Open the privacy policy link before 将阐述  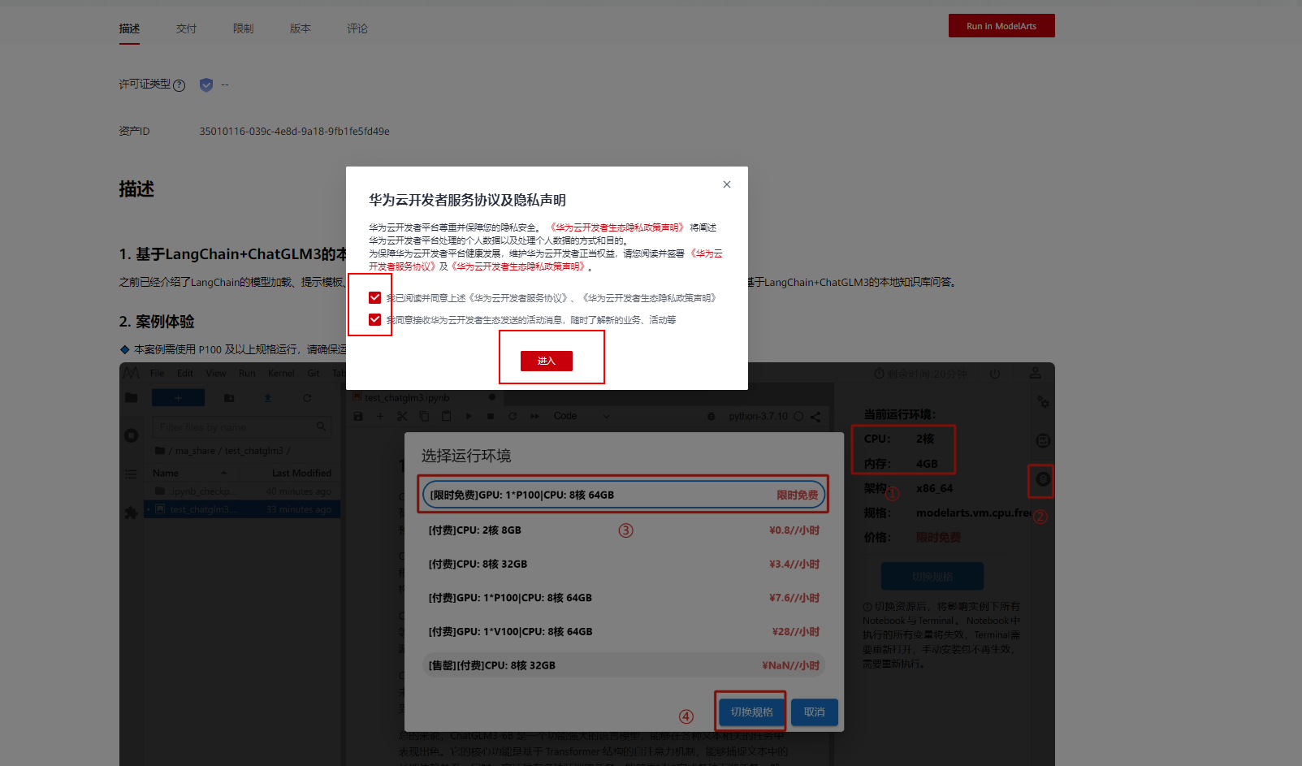(x=617, y=227)
